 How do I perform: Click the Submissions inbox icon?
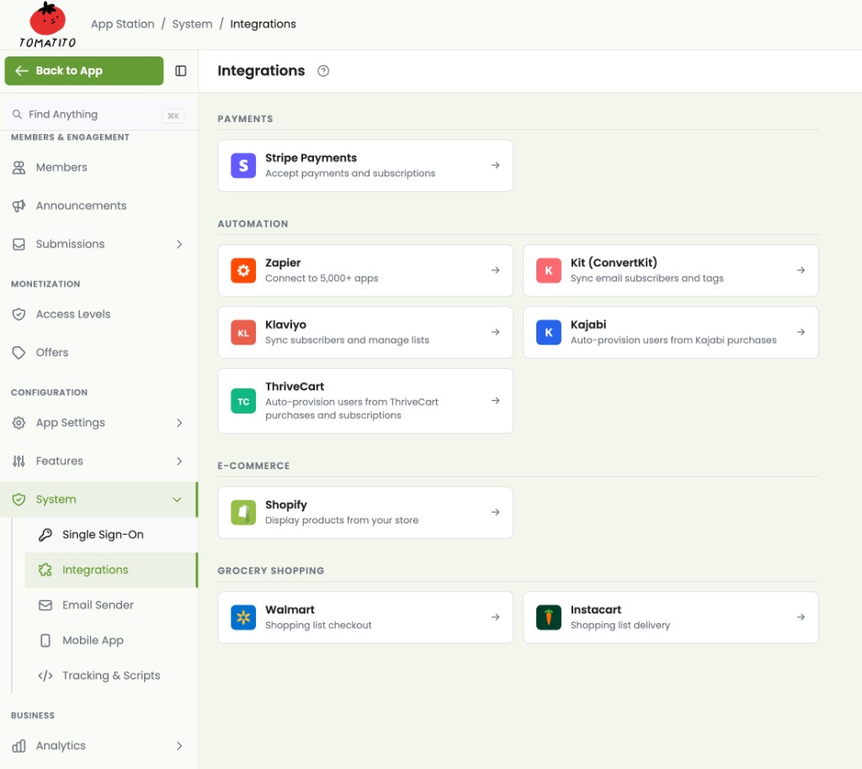pos(19,244)
